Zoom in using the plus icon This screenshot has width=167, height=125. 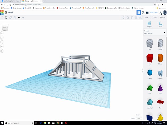[x=2, y=42]
